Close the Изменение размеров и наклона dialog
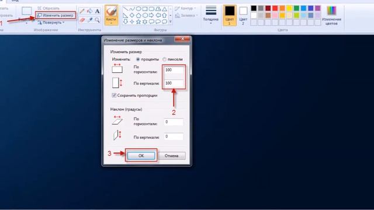 [x=182, y=39]
